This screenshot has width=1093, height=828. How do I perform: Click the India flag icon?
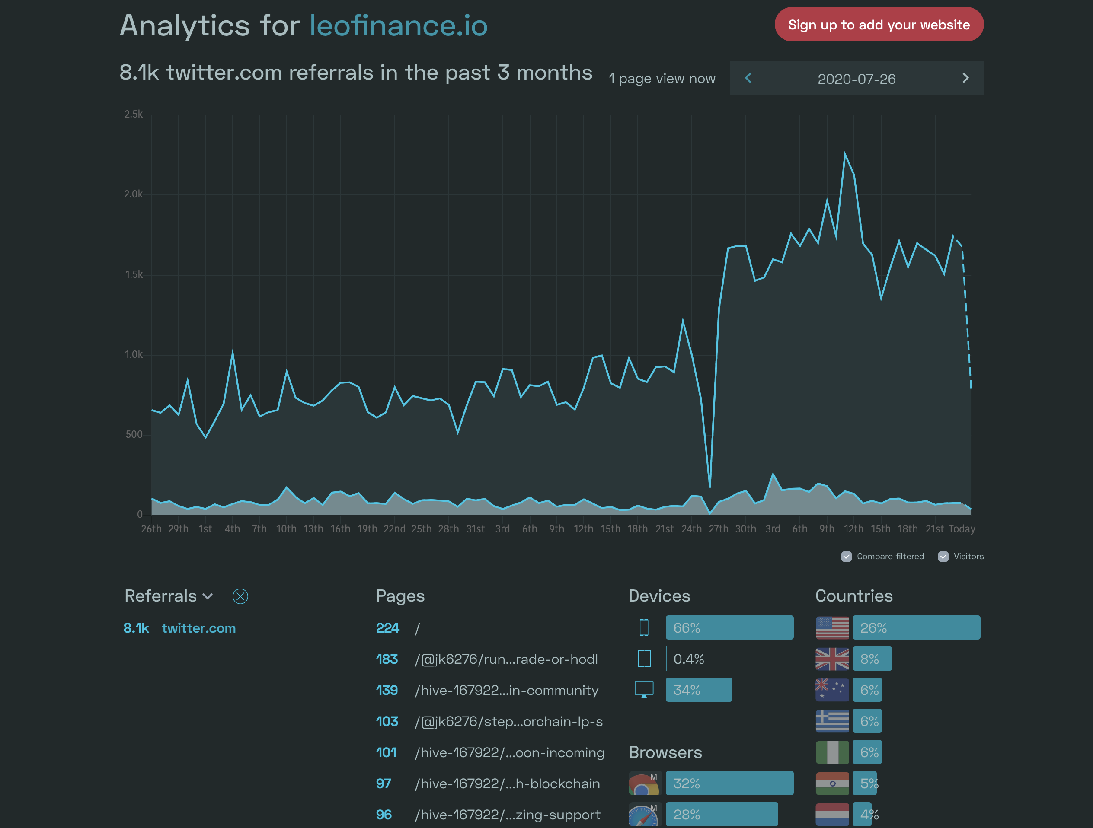click(x=832, y=783)
